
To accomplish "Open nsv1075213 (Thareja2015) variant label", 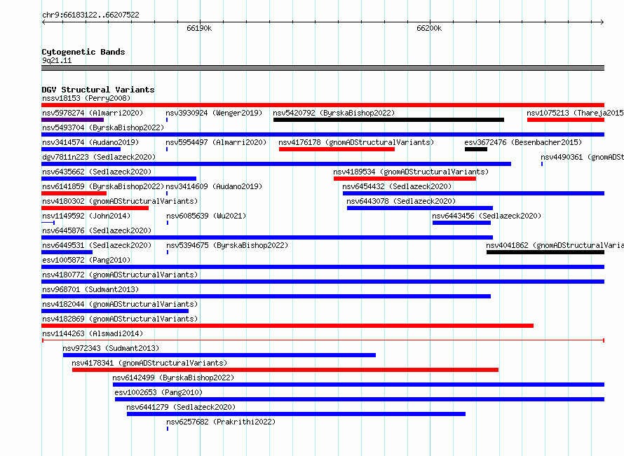I will (x=575, y=113).
